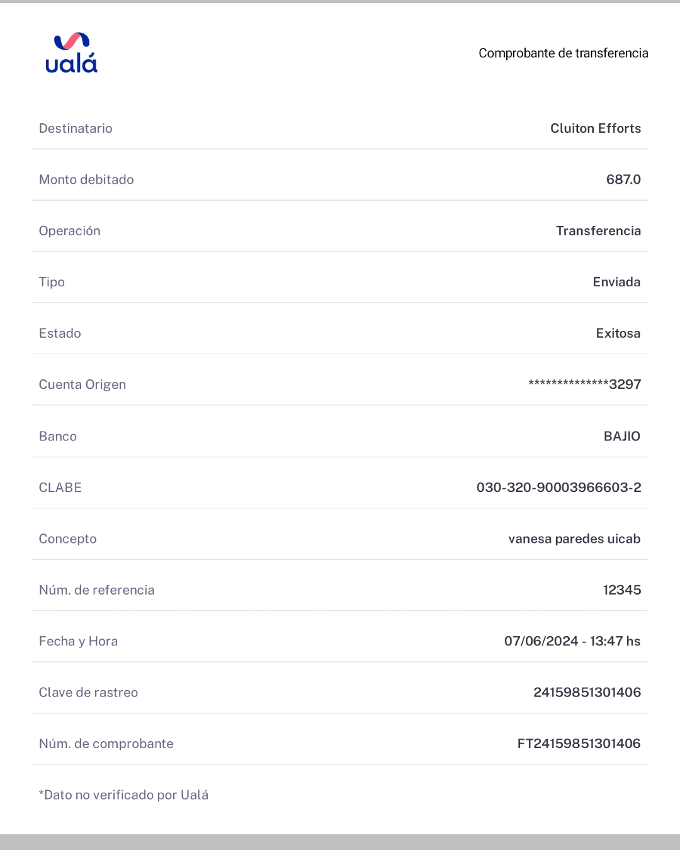Click the Núm. de comprobante label
Viewport: 680px width, 850px height.
coord(106,744)
